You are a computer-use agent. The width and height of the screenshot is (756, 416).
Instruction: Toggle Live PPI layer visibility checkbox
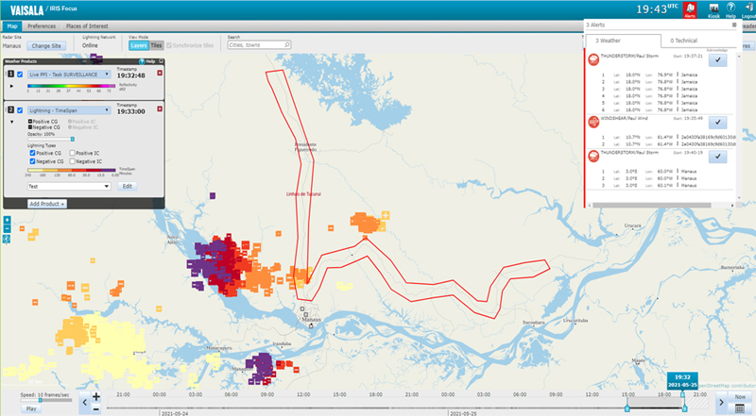[x=20, y=74]
